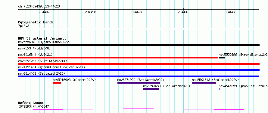Viewport: 268px width, 113px height.
Task: Click the Cytogenetic Bands track heading
Action: point(36,22)
